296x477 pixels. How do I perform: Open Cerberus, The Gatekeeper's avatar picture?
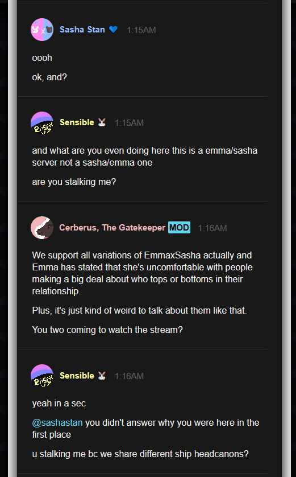pyautogui.click(x=42, y=228)
